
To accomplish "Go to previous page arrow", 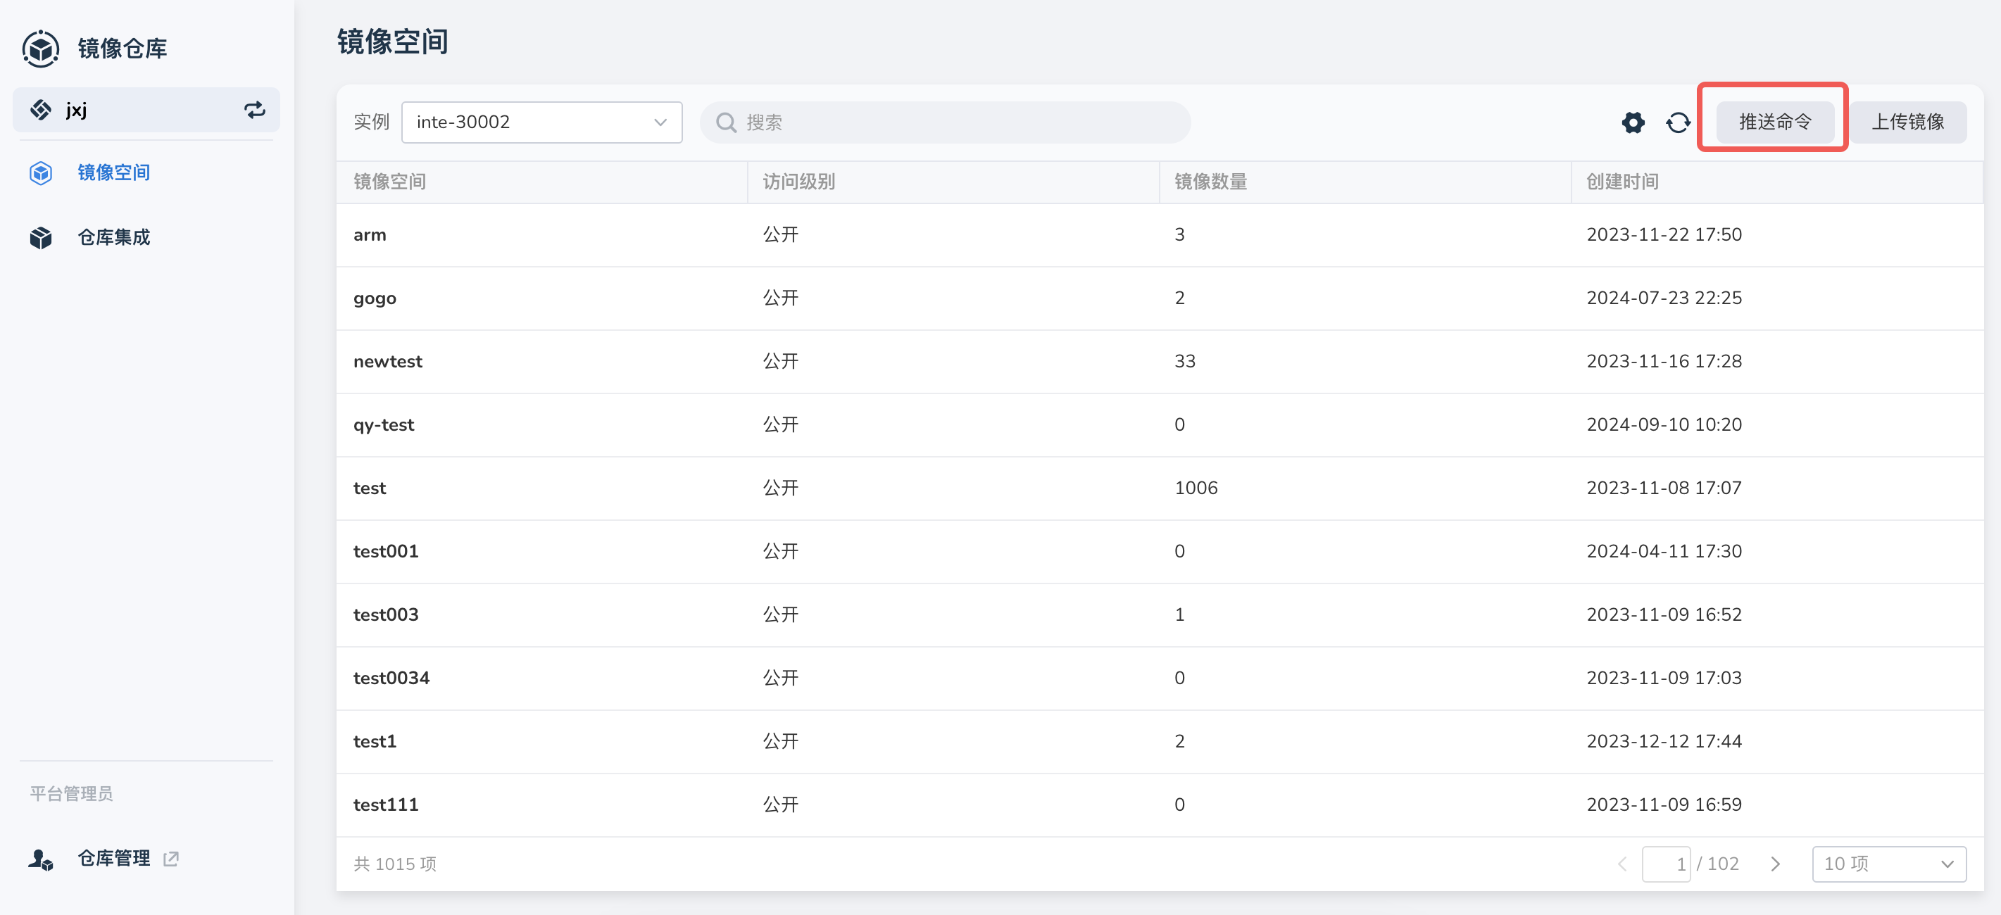I will tap(1622, 864).
